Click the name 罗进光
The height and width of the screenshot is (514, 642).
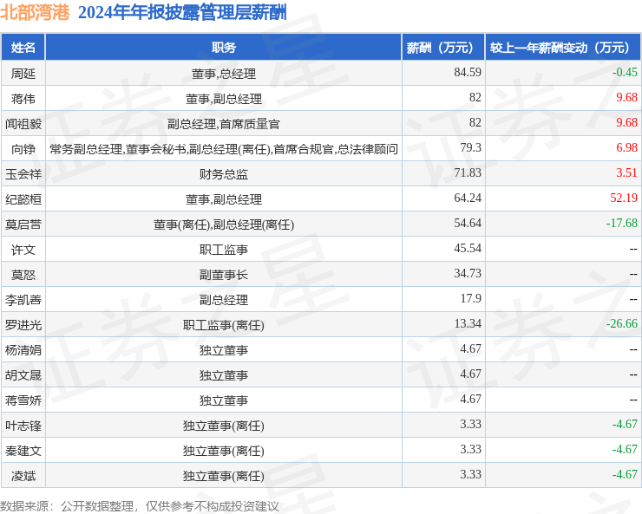point(23,325)
